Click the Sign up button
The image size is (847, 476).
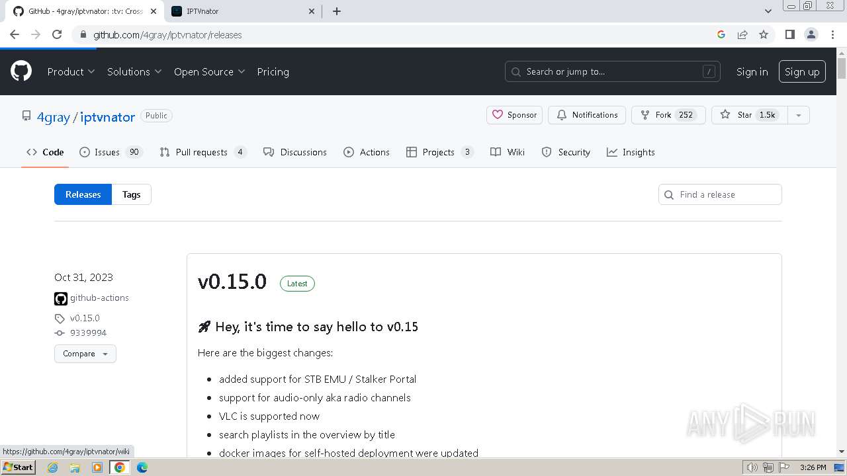pyautogui.click(x=802, y=71)
